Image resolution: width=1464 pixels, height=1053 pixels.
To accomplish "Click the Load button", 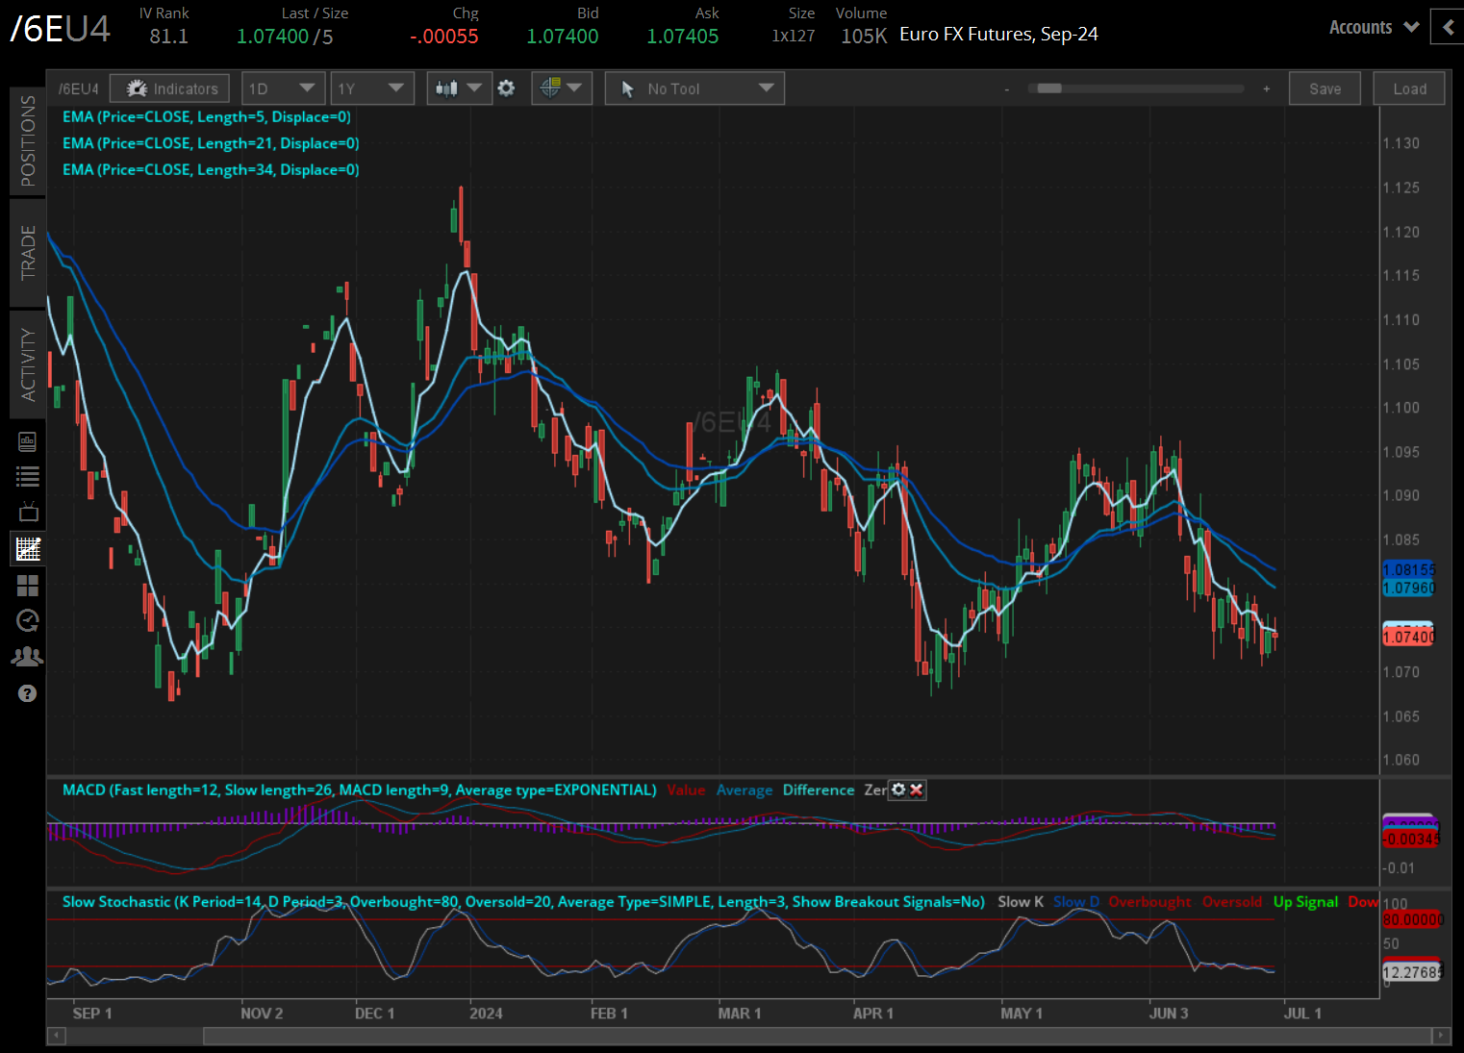I will point(1408,88).
